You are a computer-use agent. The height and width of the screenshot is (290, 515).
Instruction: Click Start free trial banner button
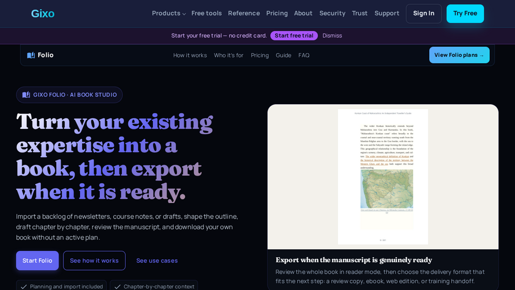point(294,35)
